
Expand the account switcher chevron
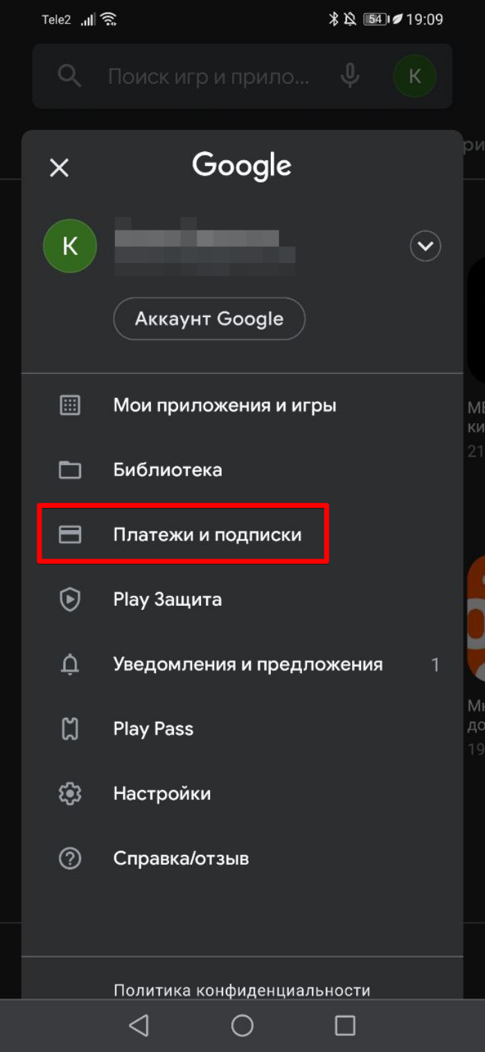click(425, 246)
